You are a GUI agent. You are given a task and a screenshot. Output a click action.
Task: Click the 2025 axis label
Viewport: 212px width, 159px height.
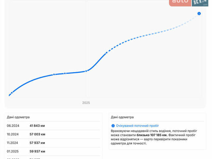click(x=86, y=103)
